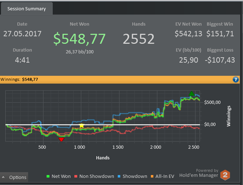
Task: Click the EV bb/100 value 25,90
Action: (x=189, y=60)
